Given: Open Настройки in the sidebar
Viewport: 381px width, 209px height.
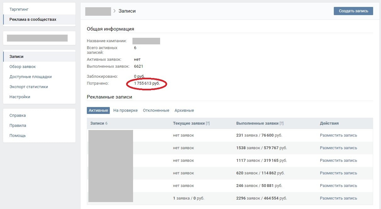Looking at the screenshot, I should pyautogui.click(x=20, y=97).
